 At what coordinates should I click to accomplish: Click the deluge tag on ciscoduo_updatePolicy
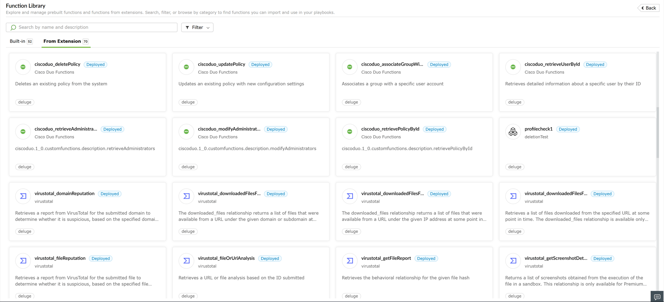coord(188,102)
